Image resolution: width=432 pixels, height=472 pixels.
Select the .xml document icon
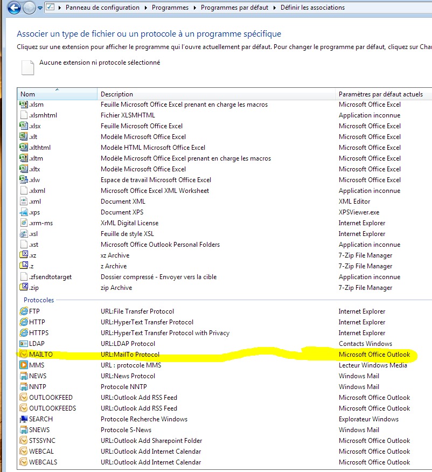tap(24, 201)
